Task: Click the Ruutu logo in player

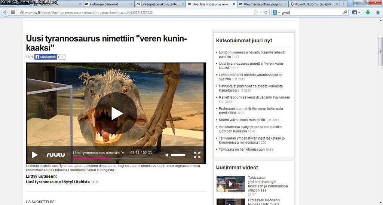Action: [x=56, y=155]
